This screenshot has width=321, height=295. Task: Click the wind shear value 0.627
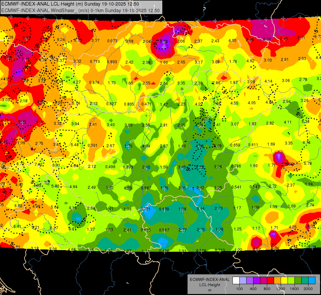(111, 104)
